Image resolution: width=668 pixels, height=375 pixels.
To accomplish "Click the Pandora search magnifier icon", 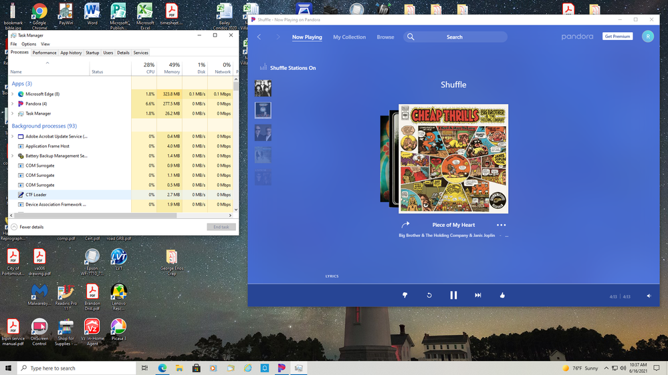I will [x=411, y=37].
